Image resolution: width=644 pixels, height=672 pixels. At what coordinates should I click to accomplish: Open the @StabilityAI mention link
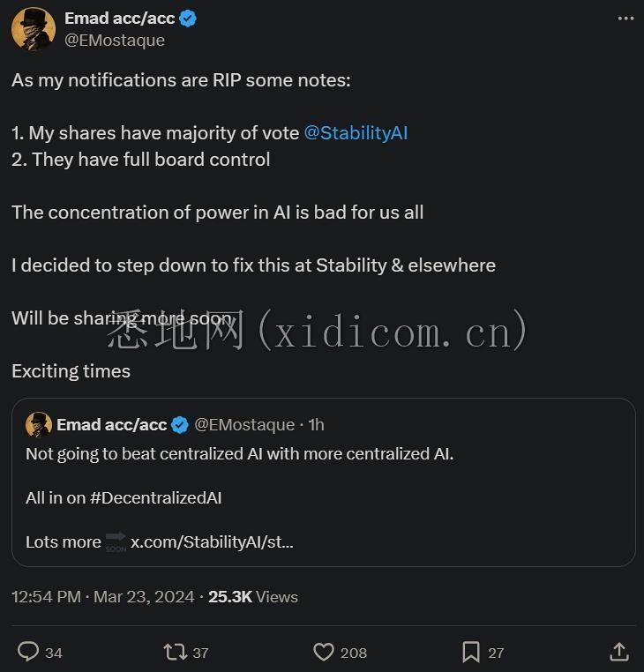356,133
